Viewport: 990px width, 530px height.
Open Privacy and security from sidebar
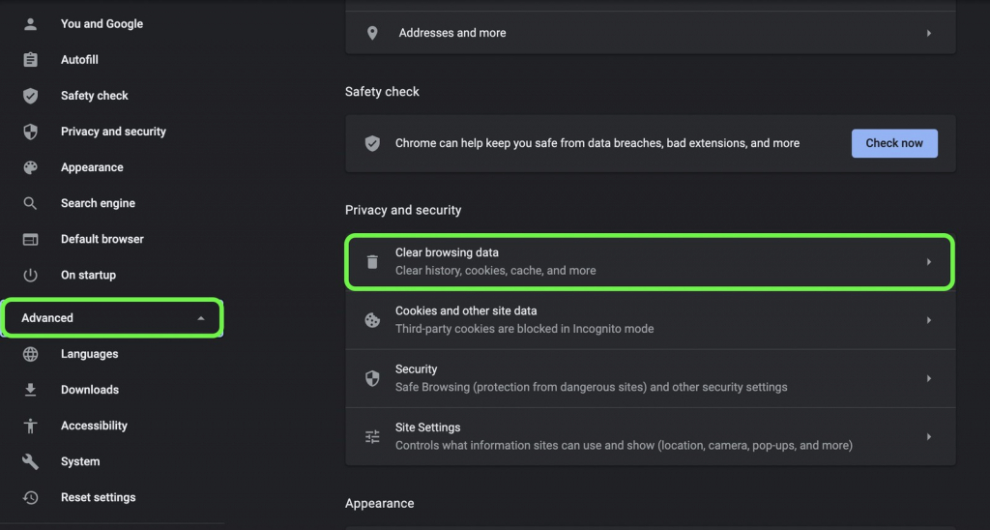pos(114,132)
